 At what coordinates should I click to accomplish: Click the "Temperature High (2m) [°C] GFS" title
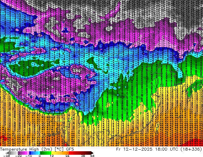tap(37, 149)
